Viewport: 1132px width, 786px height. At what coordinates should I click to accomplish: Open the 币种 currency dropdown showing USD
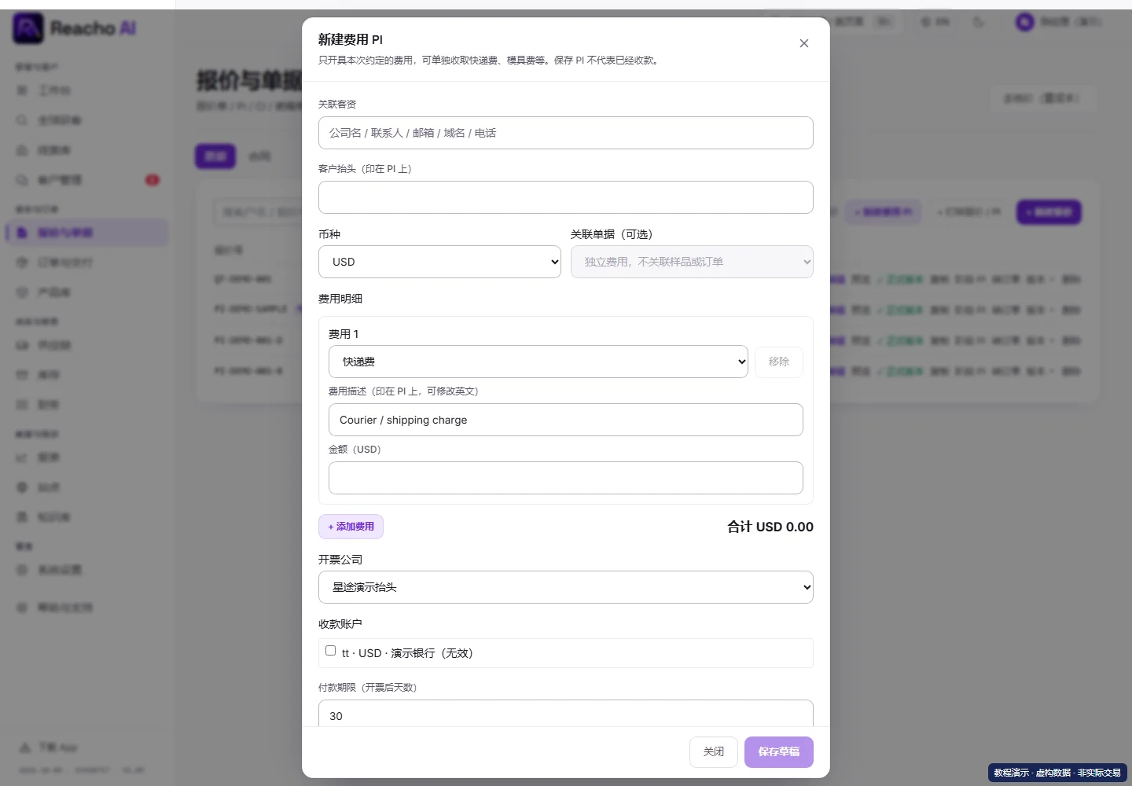[439, 262]
